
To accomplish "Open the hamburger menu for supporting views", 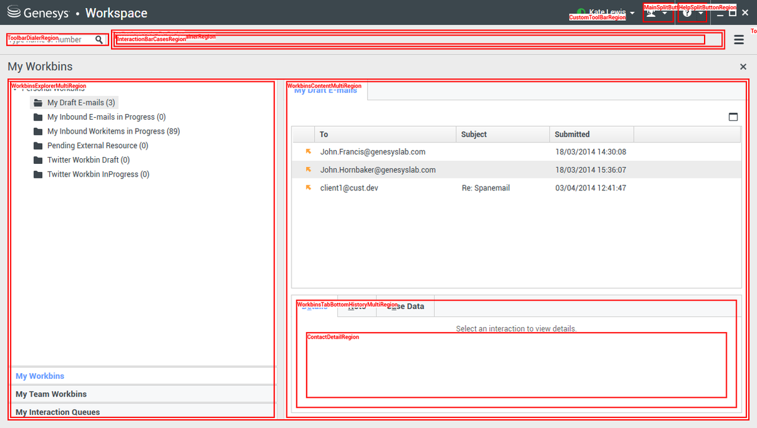I will (739, 40).
